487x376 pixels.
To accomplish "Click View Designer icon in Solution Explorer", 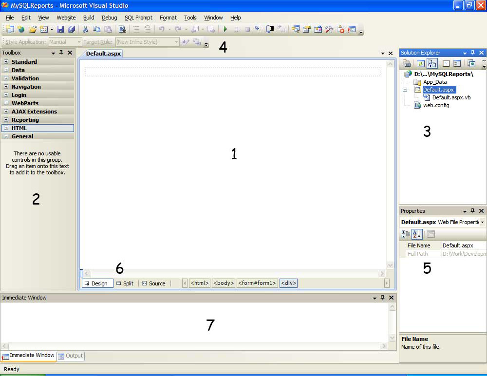I will pos(457,63).
